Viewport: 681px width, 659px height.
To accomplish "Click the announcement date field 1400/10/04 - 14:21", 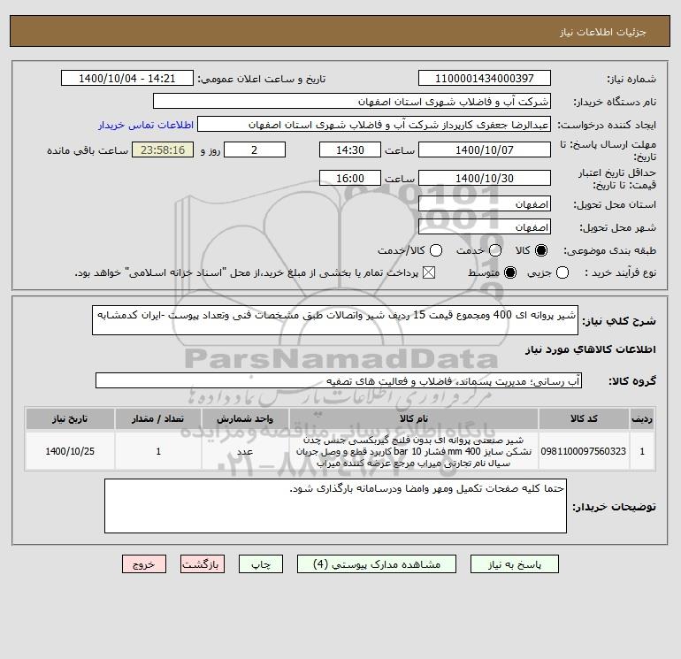I will pos(127,78).
